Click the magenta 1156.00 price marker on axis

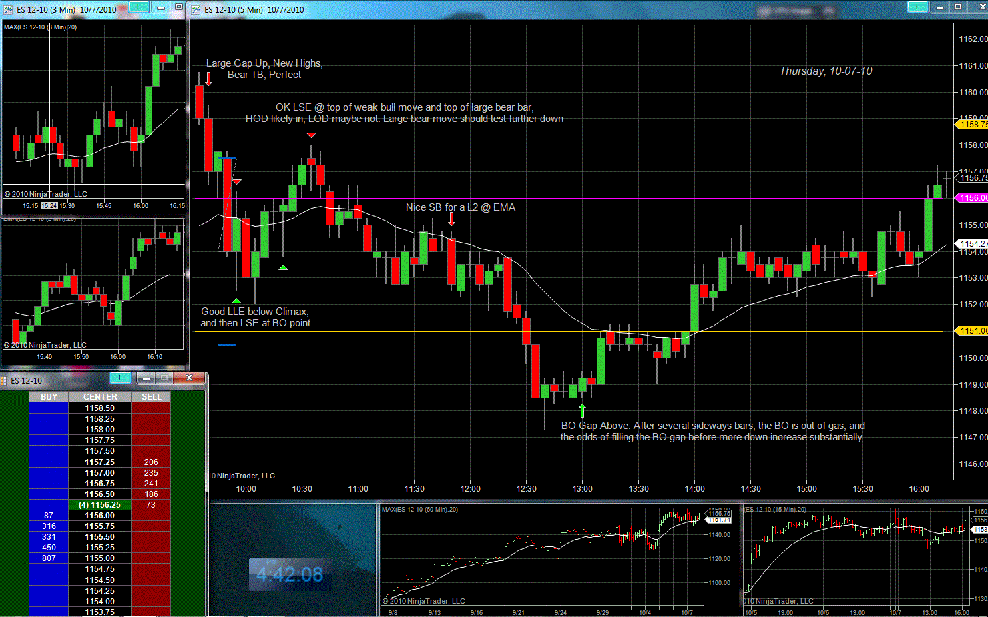[972, 198]
